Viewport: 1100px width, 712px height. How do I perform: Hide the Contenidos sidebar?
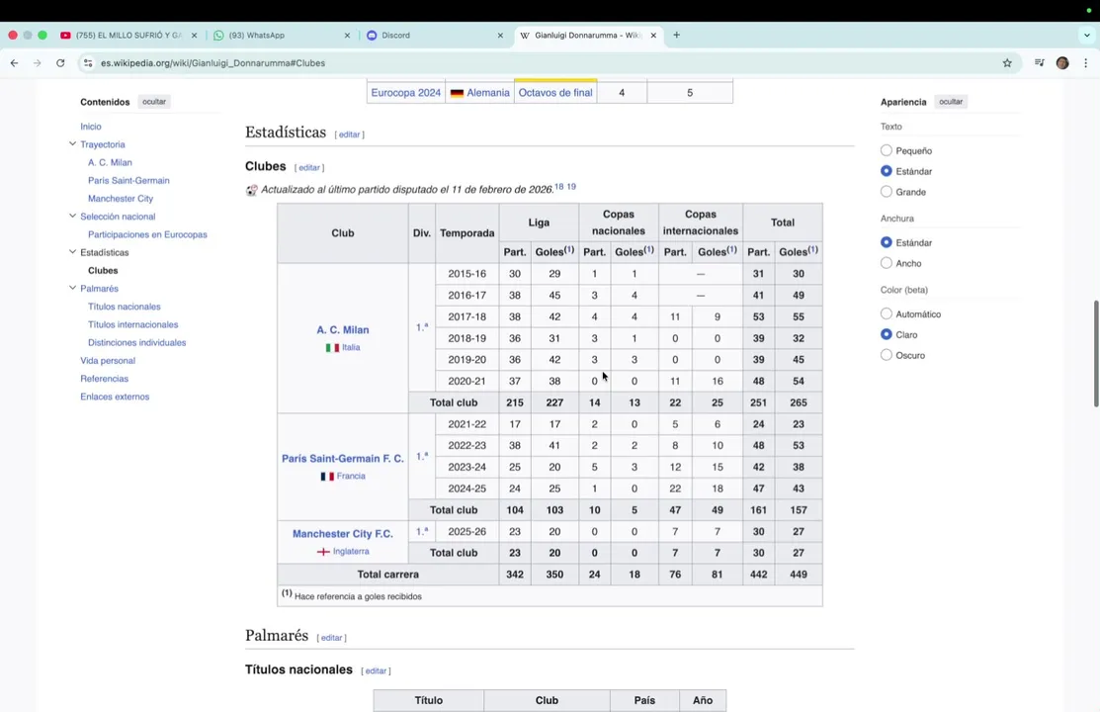[154, 102]
